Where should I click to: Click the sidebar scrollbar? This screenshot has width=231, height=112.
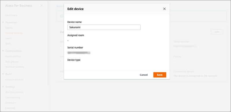48,43
